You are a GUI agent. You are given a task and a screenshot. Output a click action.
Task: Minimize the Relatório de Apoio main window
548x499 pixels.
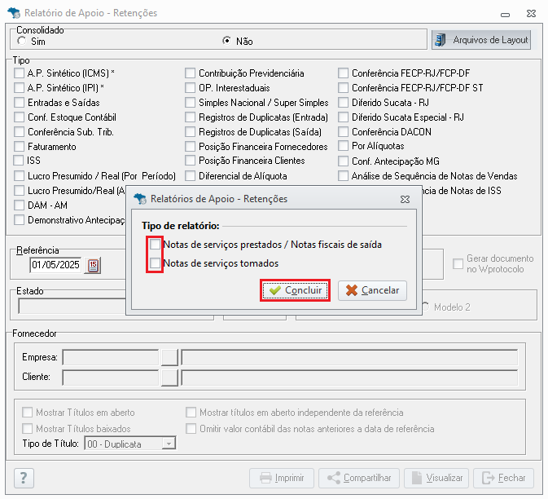(505, 15)
